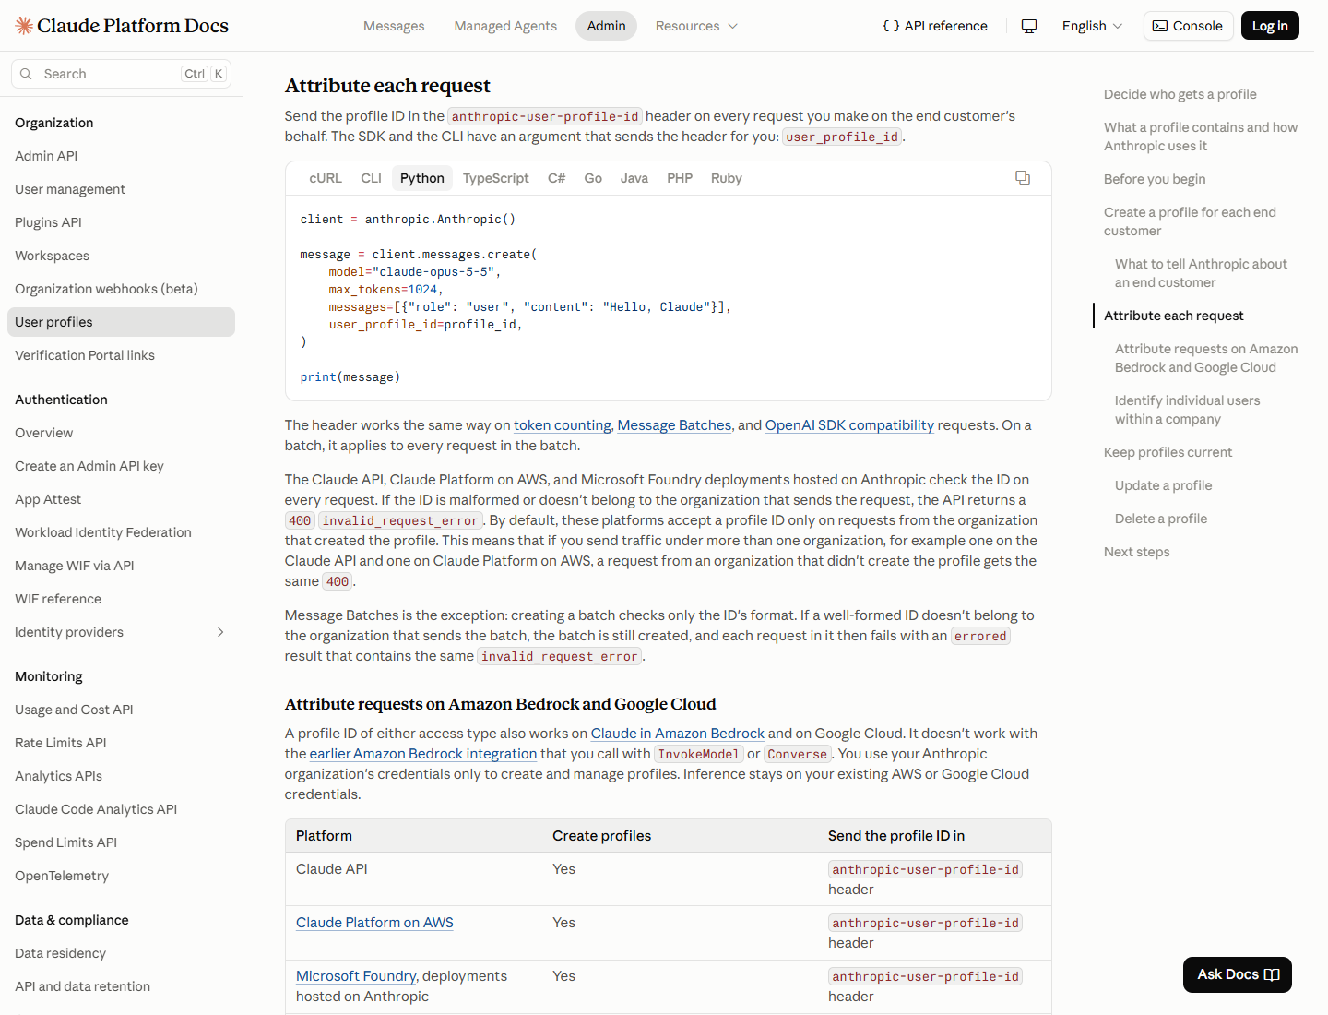Select the CLI code tab
The width and height of the screenshot is (1328, 1015).
pyautogui.click(x=371, y=178)
